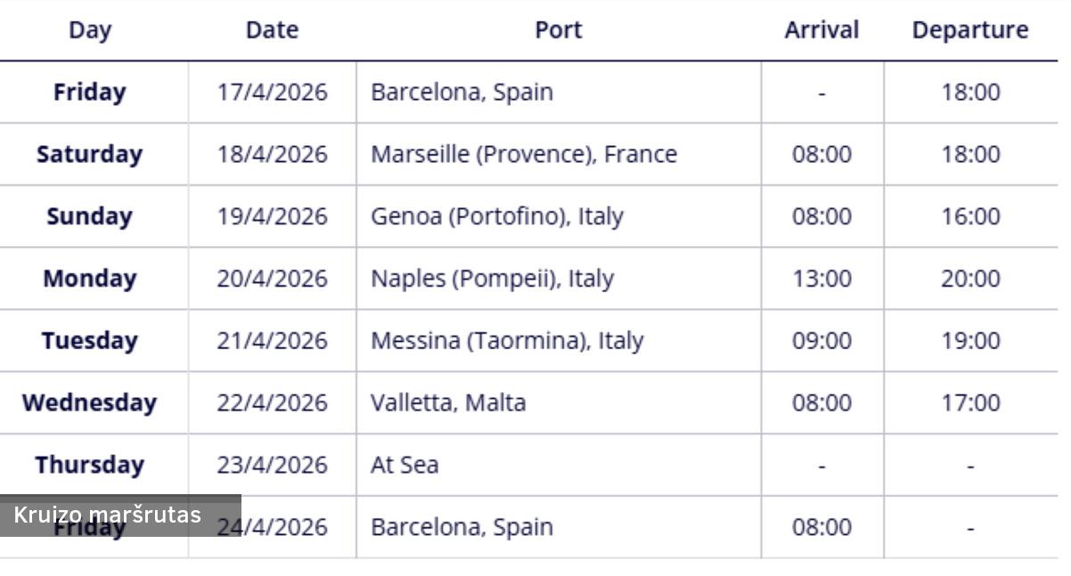Click the Arrival column header

click(822, 30)
